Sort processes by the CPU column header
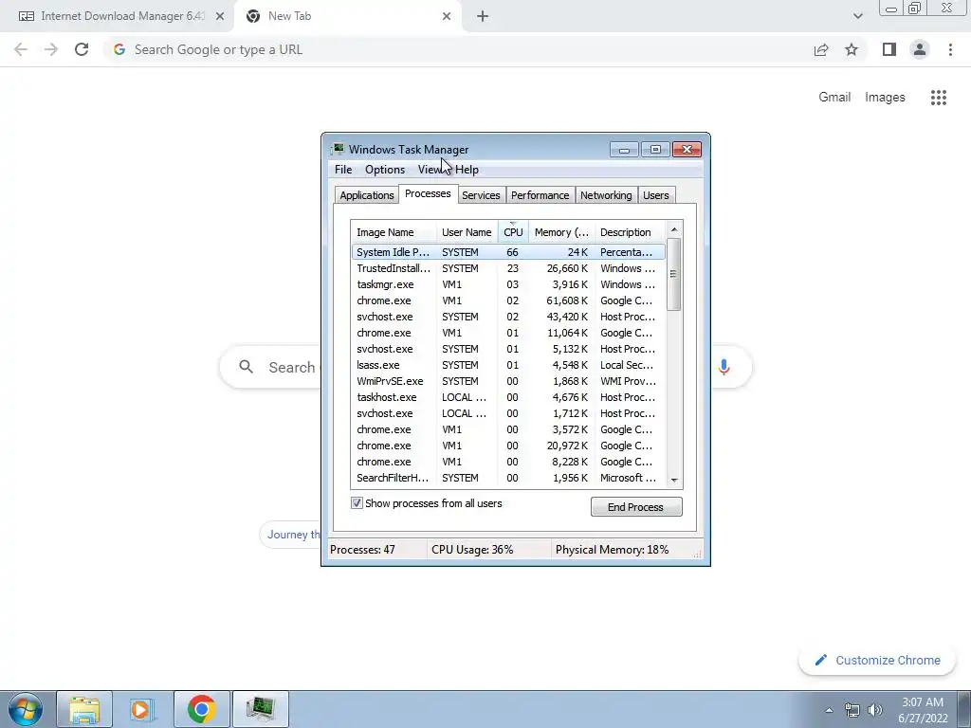Screen dimensions: 971x728 point(513,232)
